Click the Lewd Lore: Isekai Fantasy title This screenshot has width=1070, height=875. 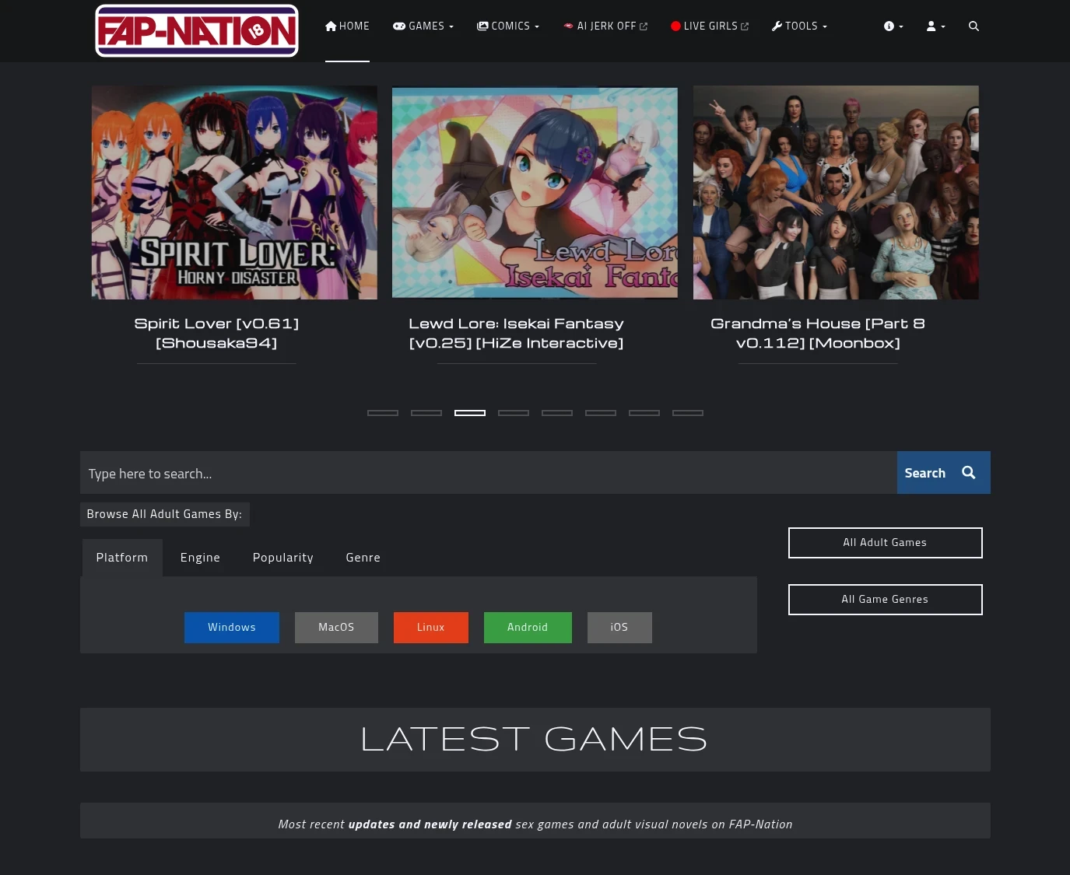[x=517, y=333]
